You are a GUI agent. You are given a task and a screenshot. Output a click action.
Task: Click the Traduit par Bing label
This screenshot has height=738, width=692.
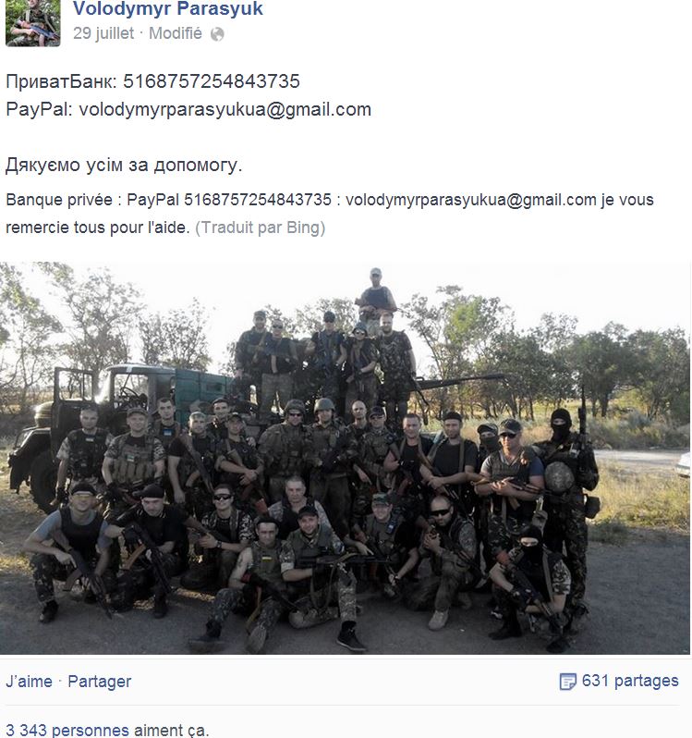(260, 228)
